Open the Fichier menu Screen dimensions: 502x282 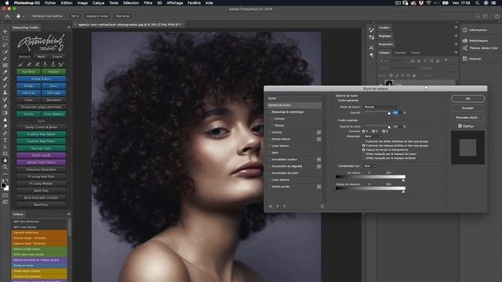point(50,3)
